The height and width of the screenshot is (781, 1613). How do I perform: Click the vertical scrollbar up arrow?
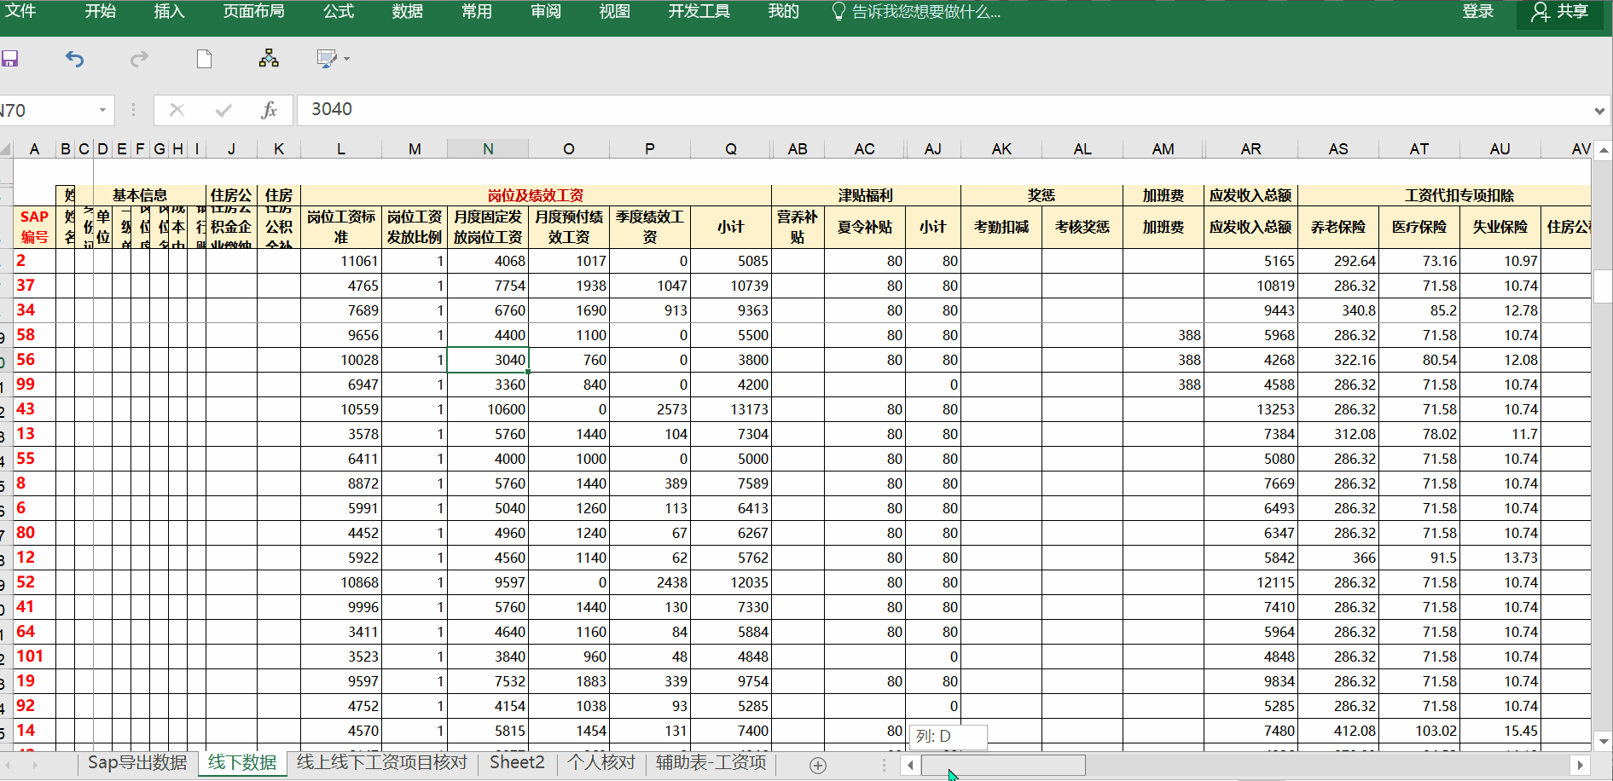point(1604,150)
